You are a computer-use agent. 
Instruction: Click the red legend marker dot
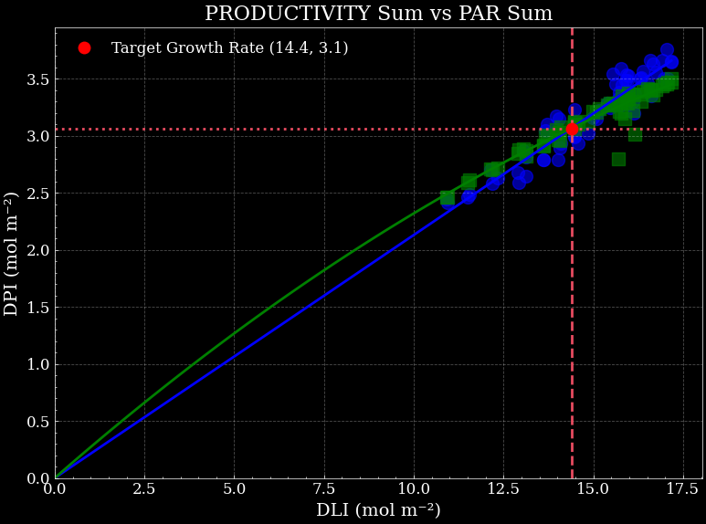(x=84, y=48)
